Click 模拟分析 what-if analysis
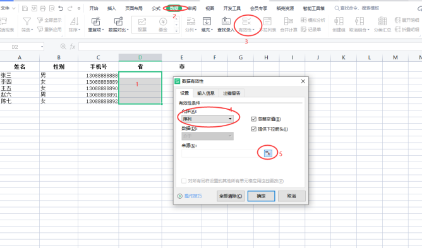 click(313, 20)
